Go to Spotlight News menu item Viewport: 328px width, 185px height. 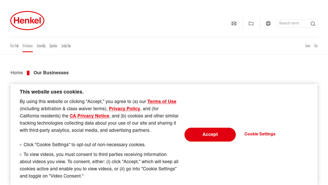(x=66, y=46)
